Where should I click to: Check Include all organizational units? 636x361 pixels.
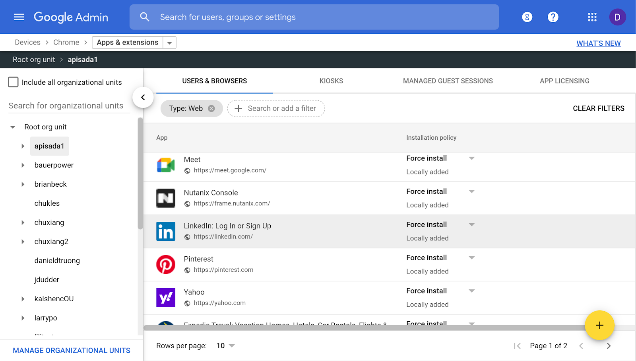(x=14, y=82)
